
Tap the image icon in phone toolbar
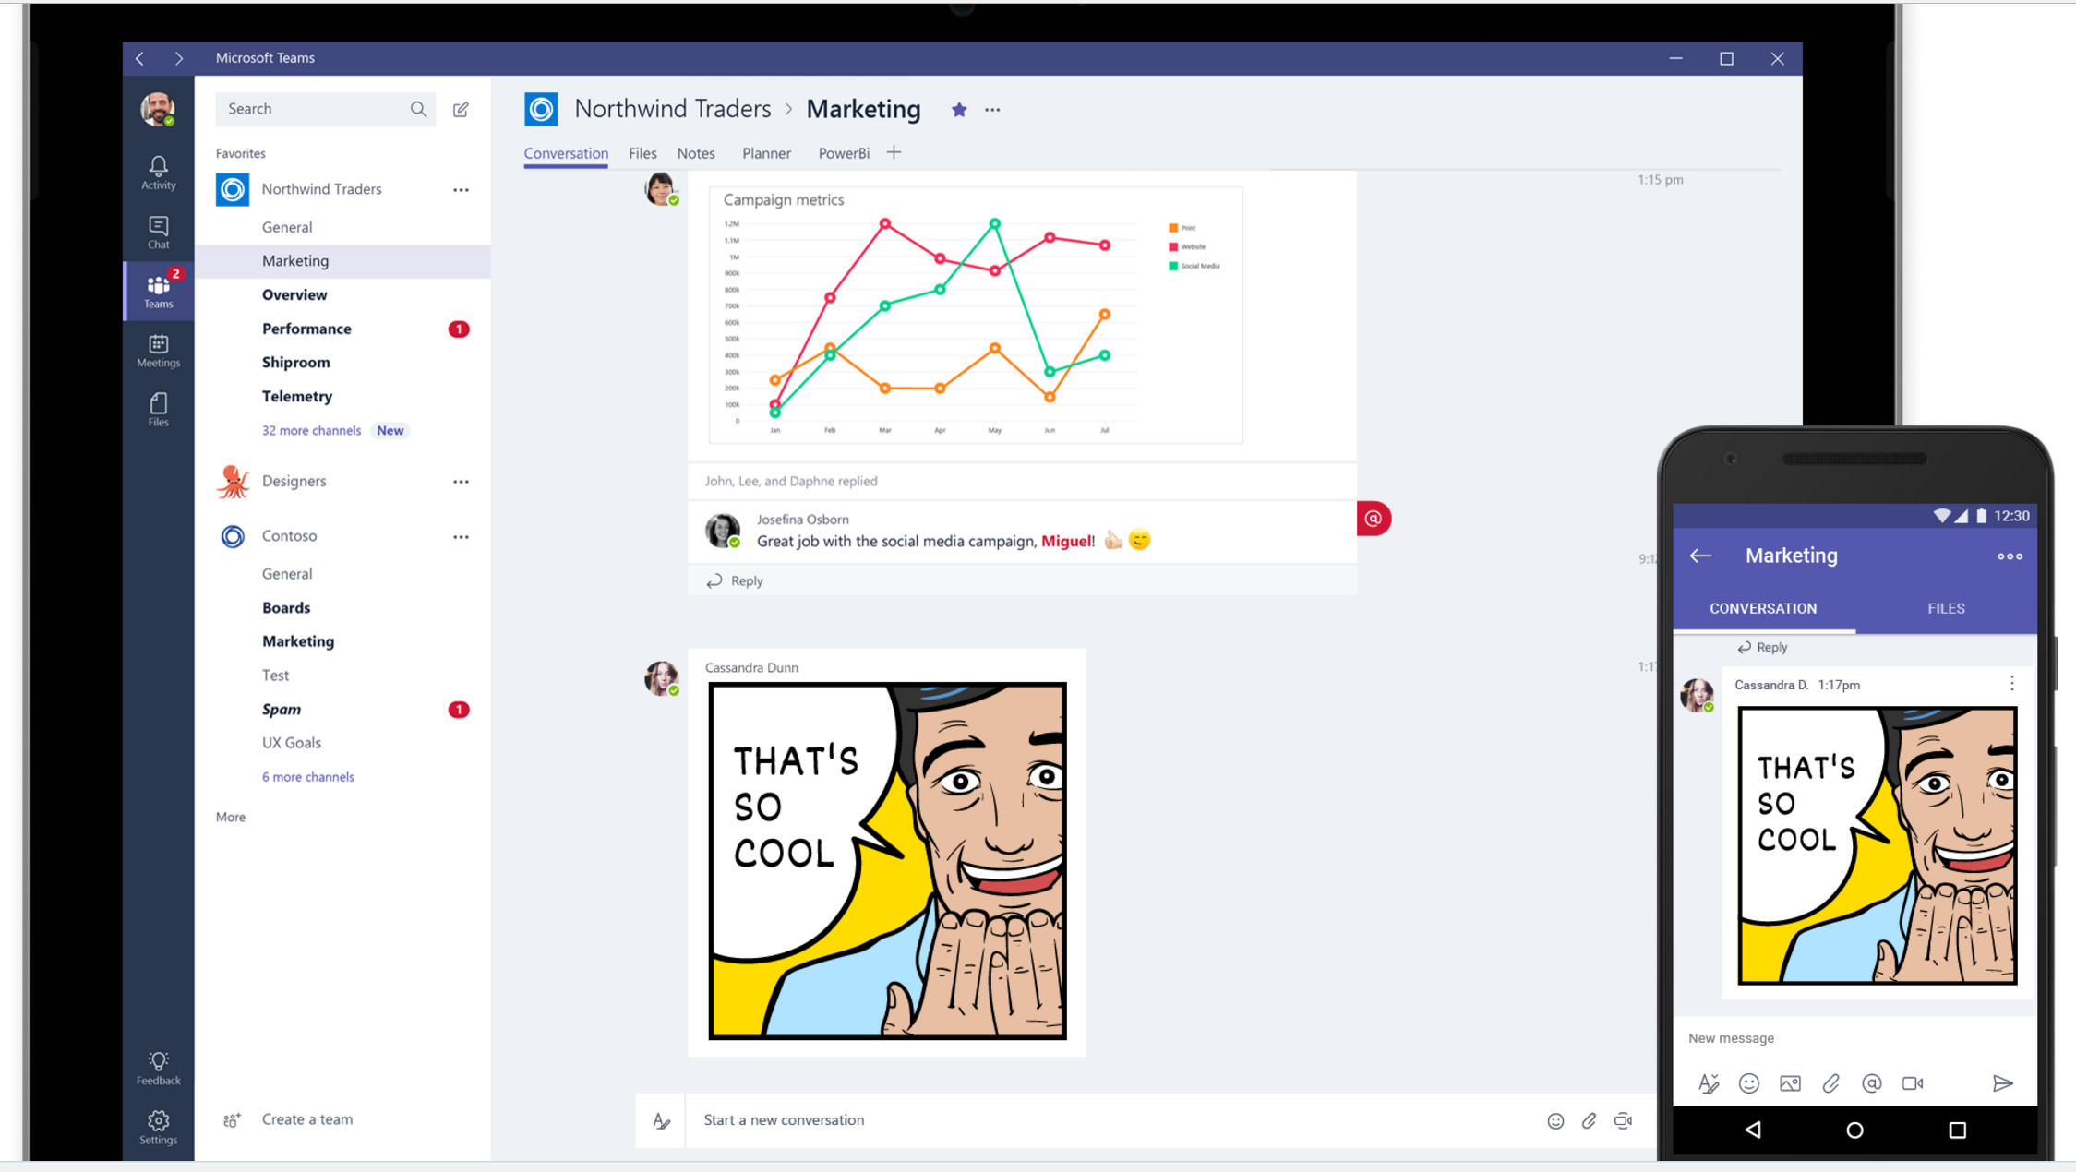(1790, 1083)
